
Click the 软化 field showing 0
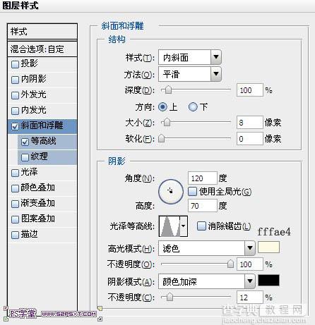click(x=250, y=138)
